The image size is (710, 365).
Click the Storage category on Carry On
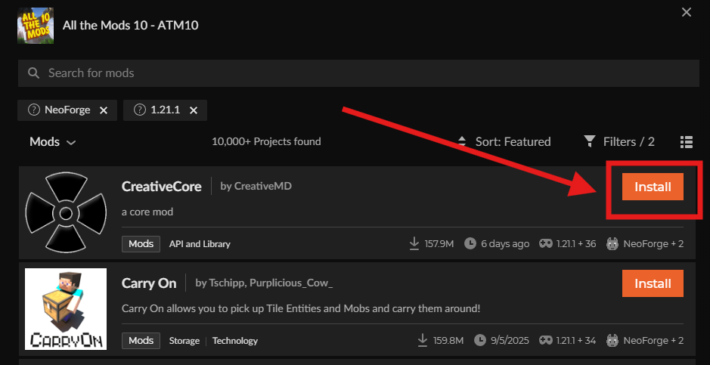(184, 341)
